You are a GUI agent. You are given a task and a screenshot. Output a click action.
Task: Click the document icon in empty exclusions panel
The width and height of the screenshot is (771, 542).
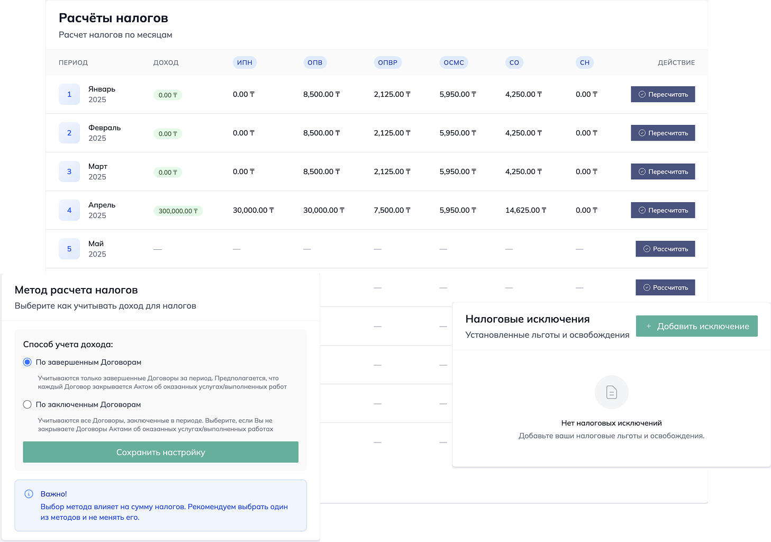pyautogui.click(x=611, y=392)
